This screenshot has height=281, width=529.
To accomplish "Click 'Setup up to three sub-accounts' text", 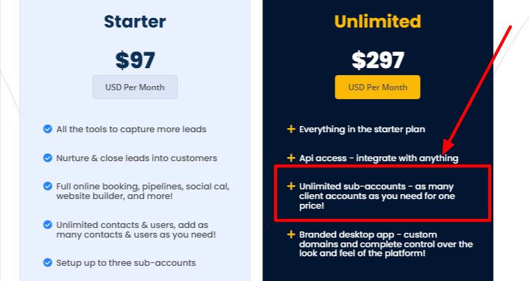I will (x=126, y=262).
